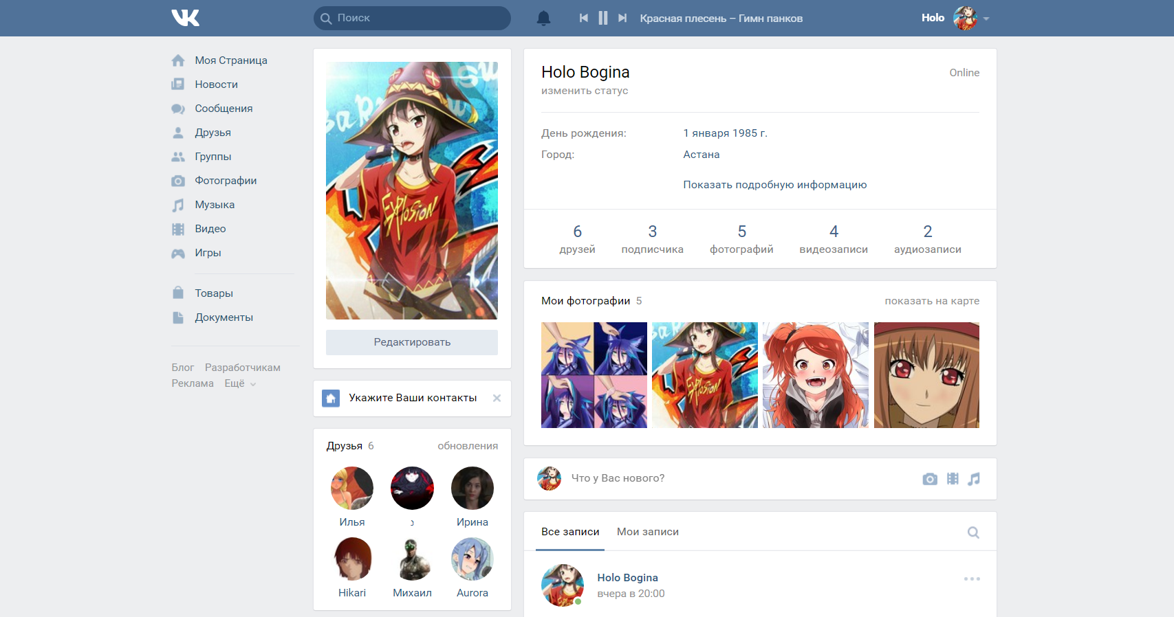This screenshot has width=1174, height=617.
Task: Click показать на карте link
Action: coord(932,301)
